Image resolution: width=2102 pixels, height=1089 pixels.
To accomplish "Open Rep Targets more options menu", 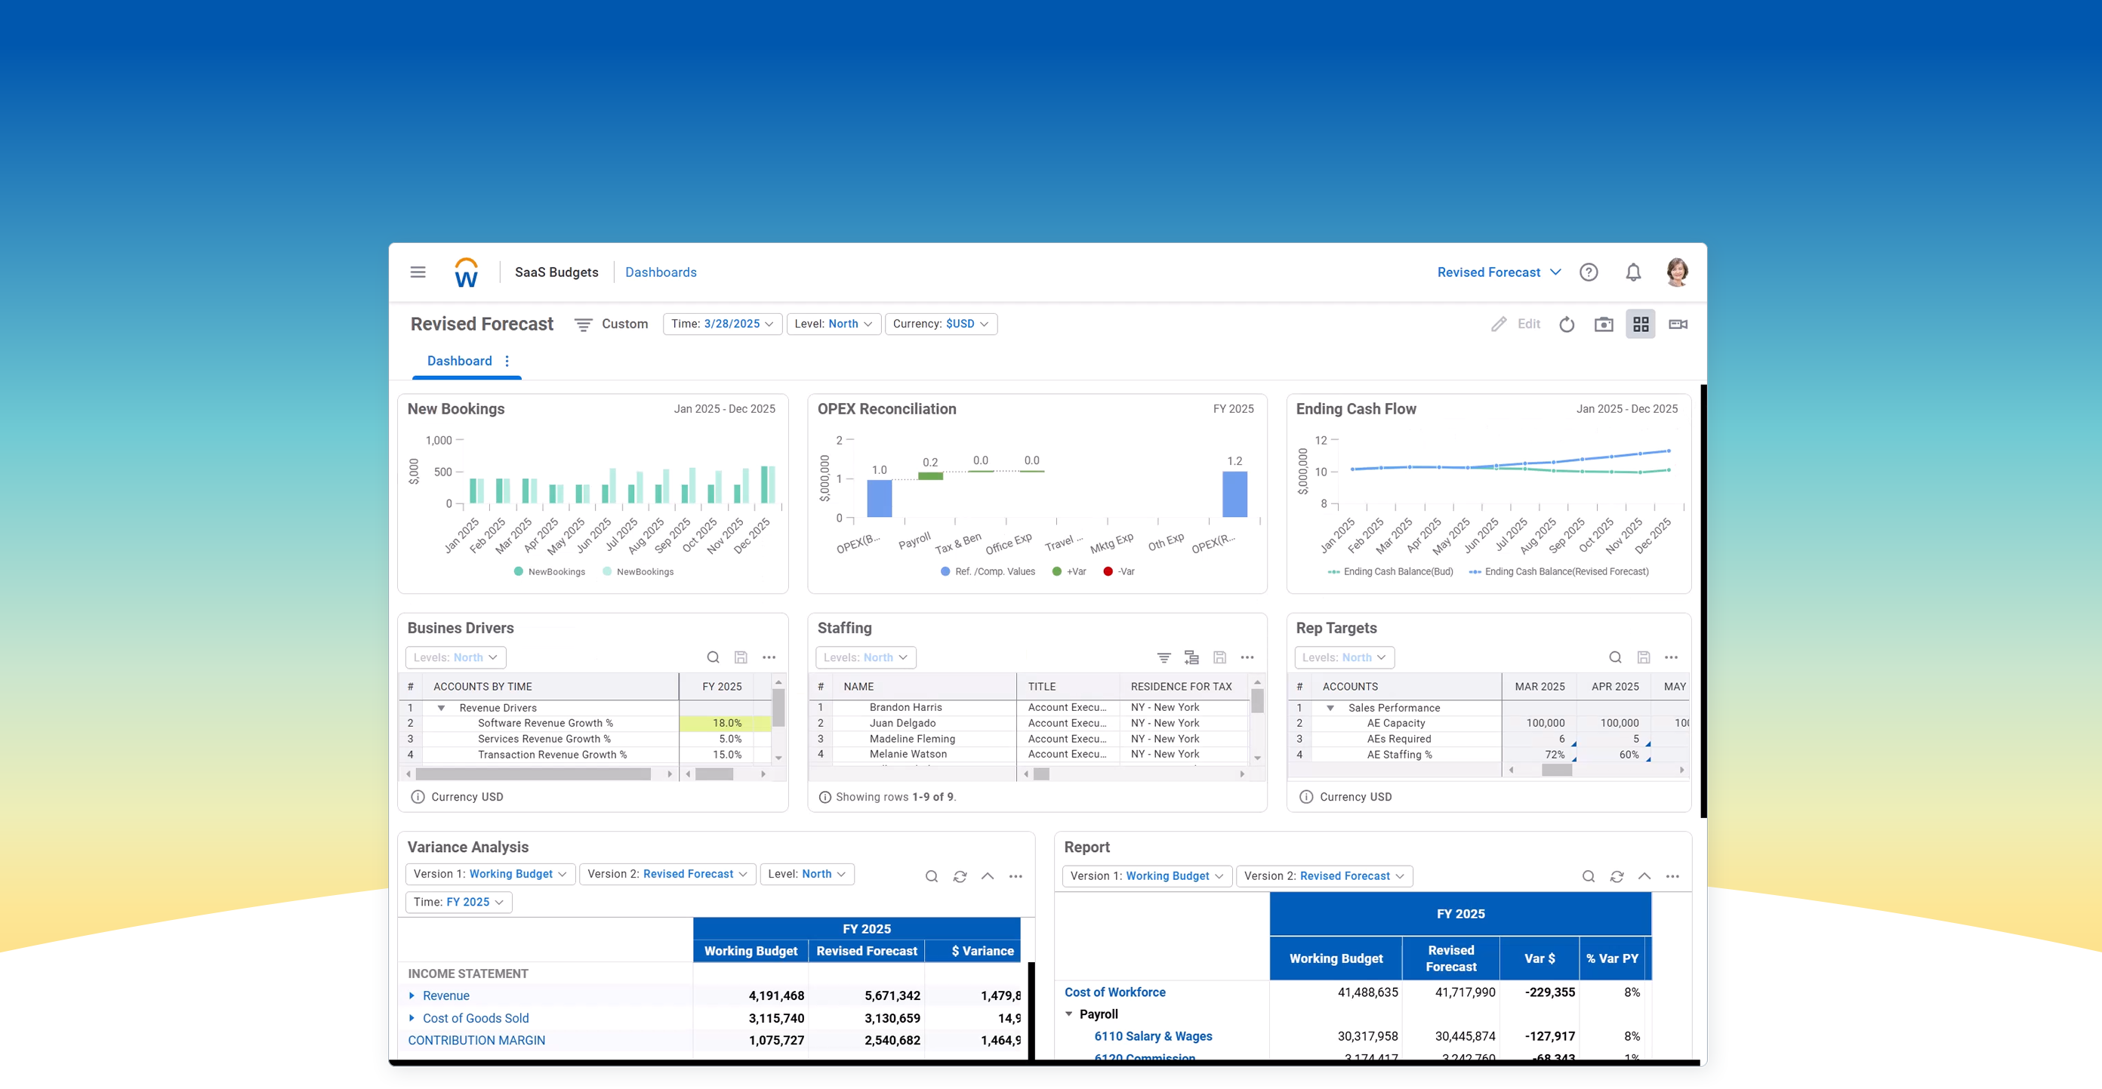I will [x=1671, y=657].
